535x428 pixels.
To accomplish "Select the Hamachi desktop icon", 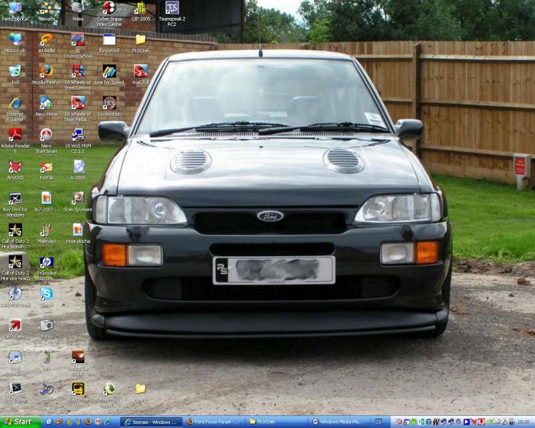I will (46, 8).
